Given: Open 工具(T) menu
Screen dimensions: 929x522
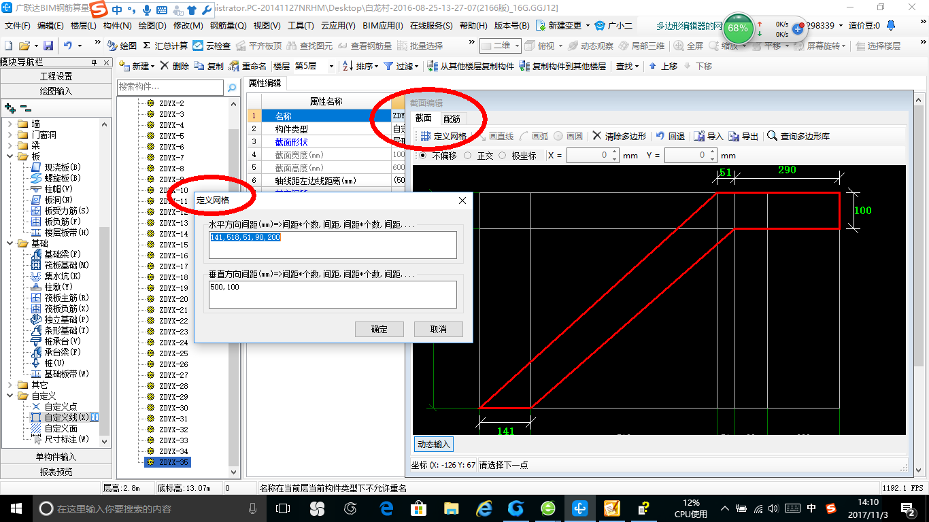Looking at the screenshot, I should click(x=301, y=26).
